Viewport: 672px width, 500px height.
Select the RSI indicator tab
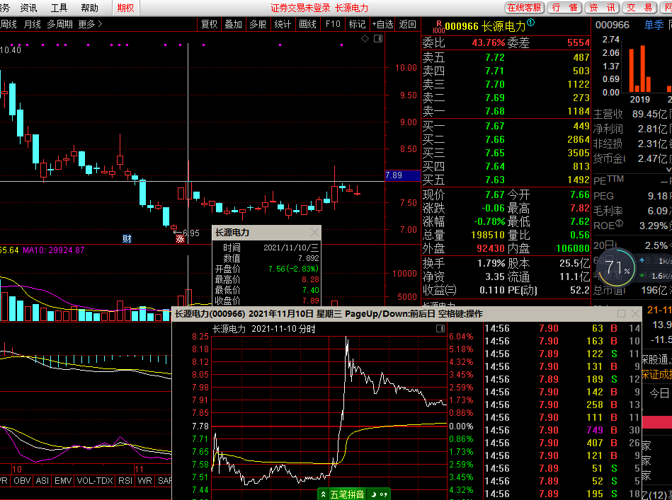[x=125, y=481]
